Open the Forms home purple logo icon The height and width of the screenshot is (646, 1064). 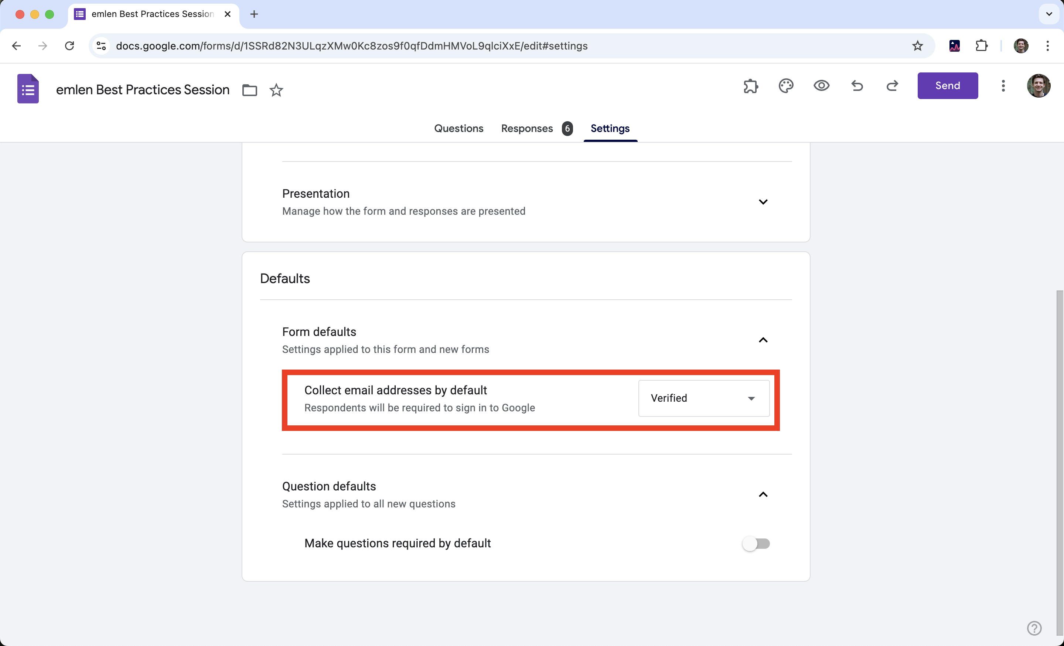(28, 89)
